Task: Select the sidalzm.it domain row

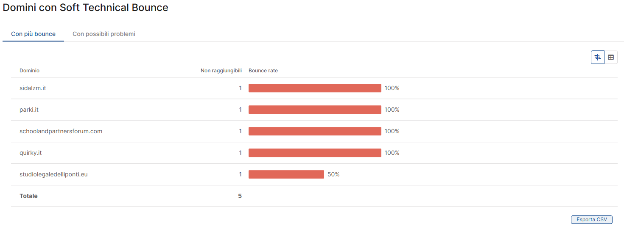Action: [x=314, y=88]
